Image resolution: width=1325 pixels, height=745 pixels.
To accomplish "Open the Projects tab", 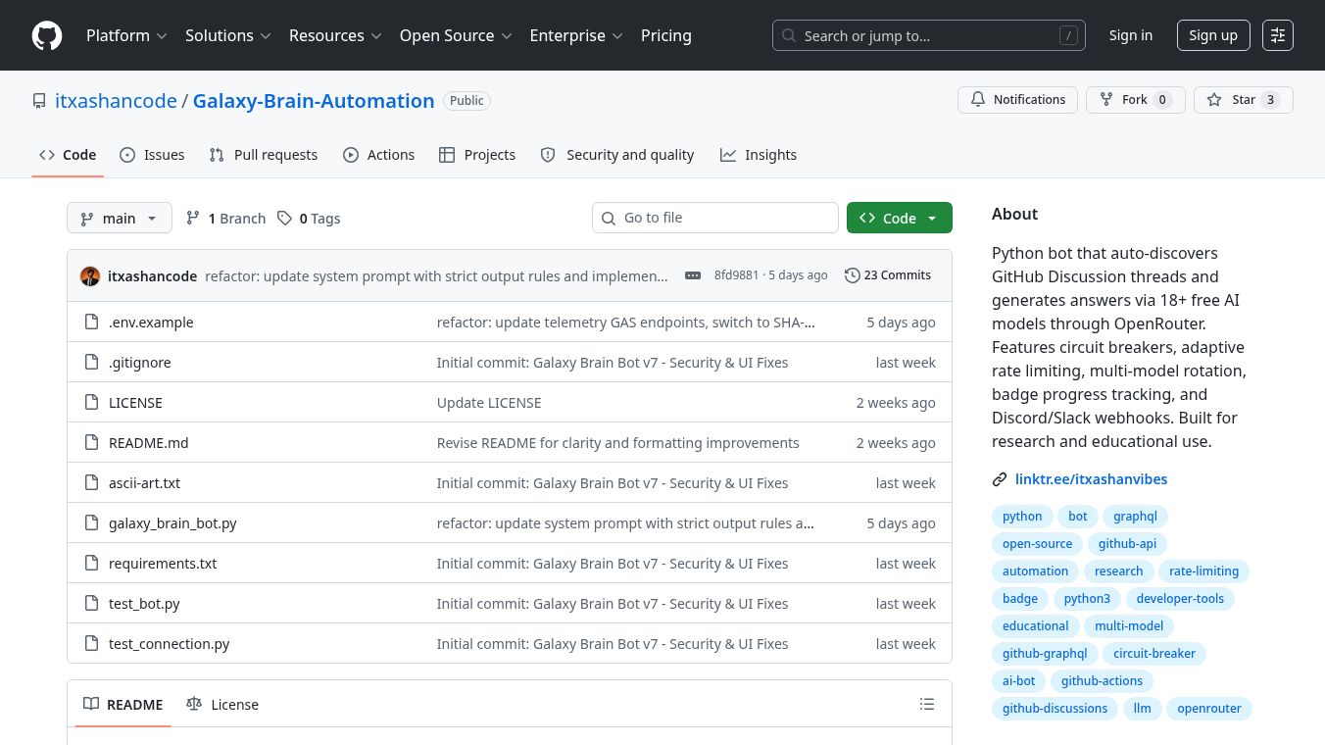I will pyautogui.click(x=477, y=155).
